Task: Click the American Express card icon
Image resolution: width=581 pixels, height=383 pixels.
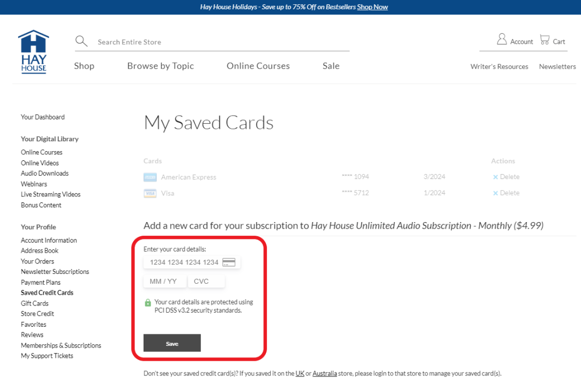Action: 150,177
